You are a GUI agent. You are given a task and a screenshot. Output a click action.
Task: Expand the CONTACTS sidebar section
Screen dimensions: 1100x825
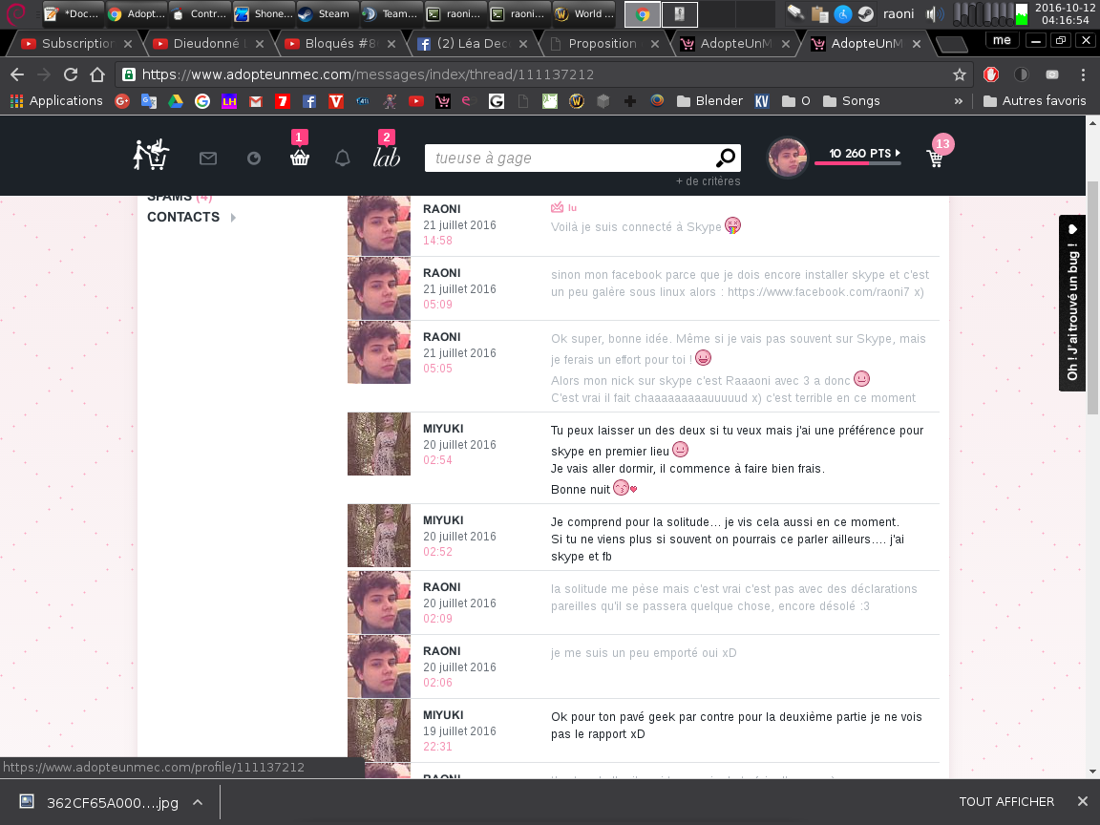[x=191, y=217]
